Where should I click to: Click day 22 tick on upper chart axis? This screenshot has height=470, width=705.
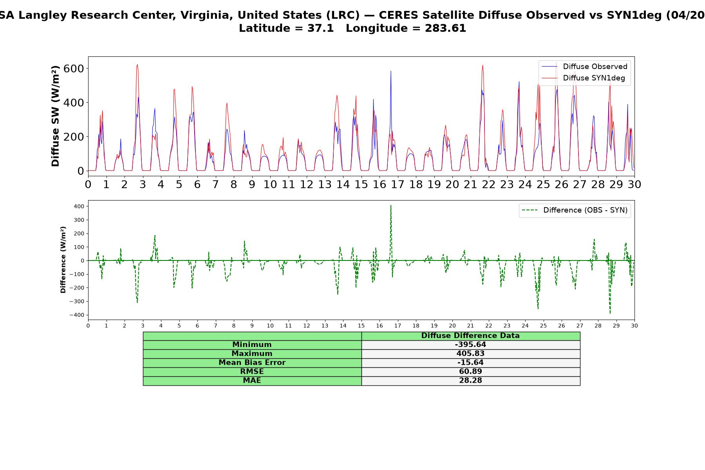tap(489, 184)
